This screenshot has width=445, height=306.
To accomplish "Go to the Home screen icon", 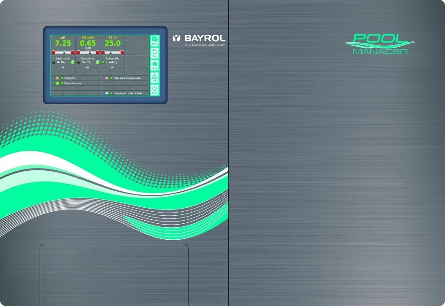I will [x=154, y=65].
